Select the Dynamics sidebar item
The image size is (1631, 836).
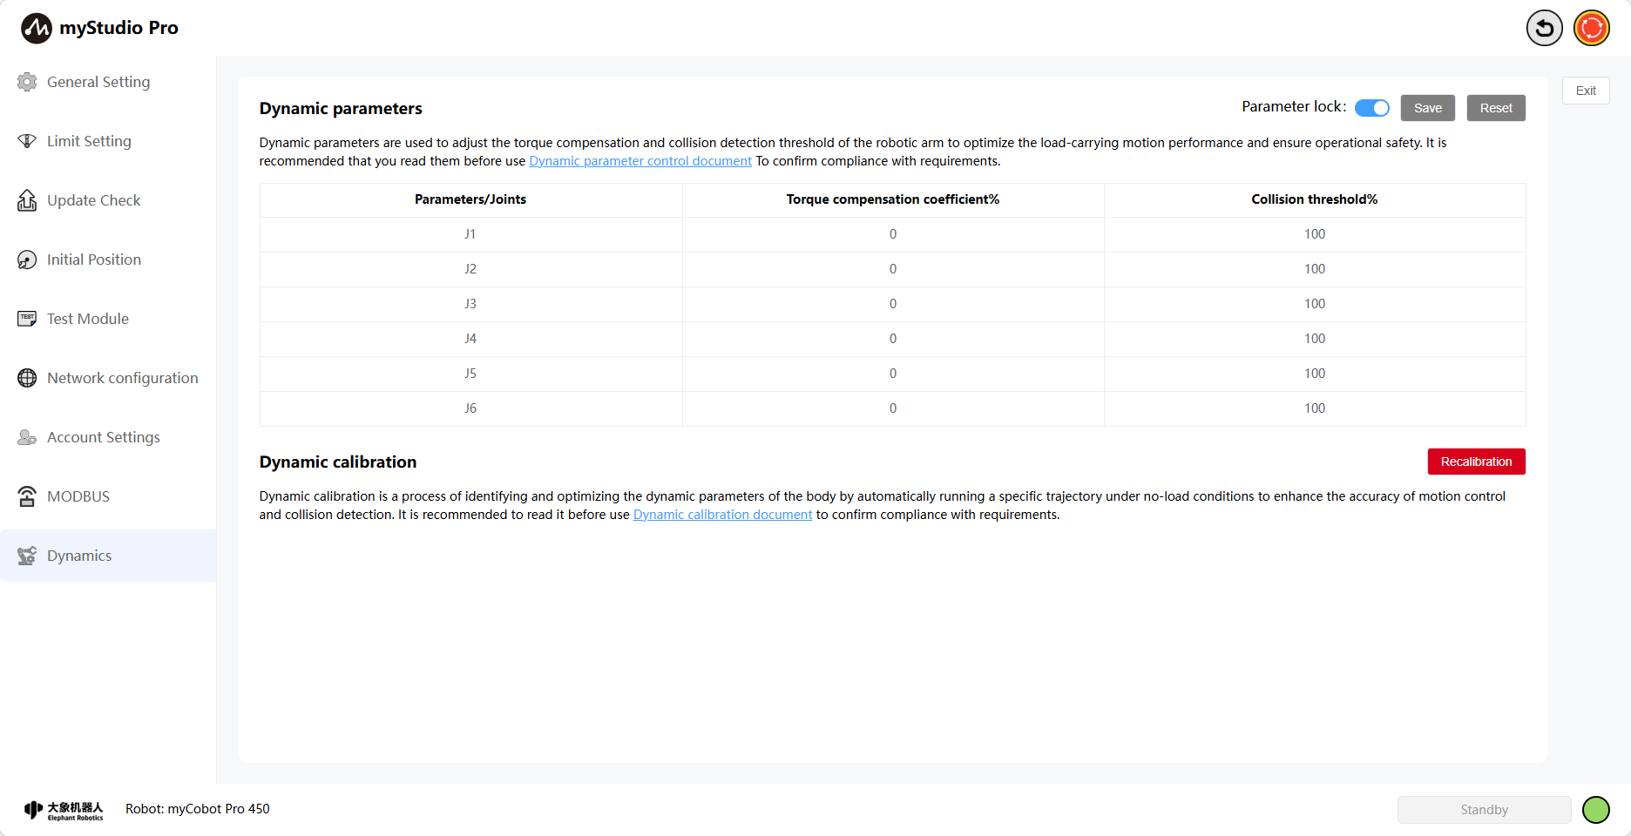coord(79,556)
